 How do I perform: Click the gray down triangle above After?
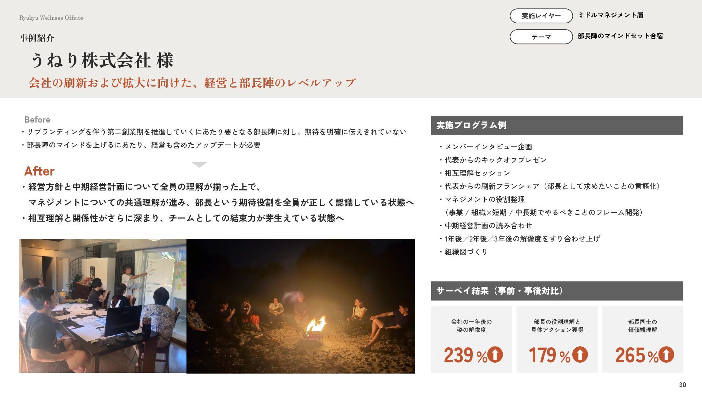(x=199, y=165)
